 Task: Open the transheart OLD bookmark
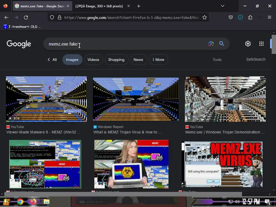(x=22, y=27)
